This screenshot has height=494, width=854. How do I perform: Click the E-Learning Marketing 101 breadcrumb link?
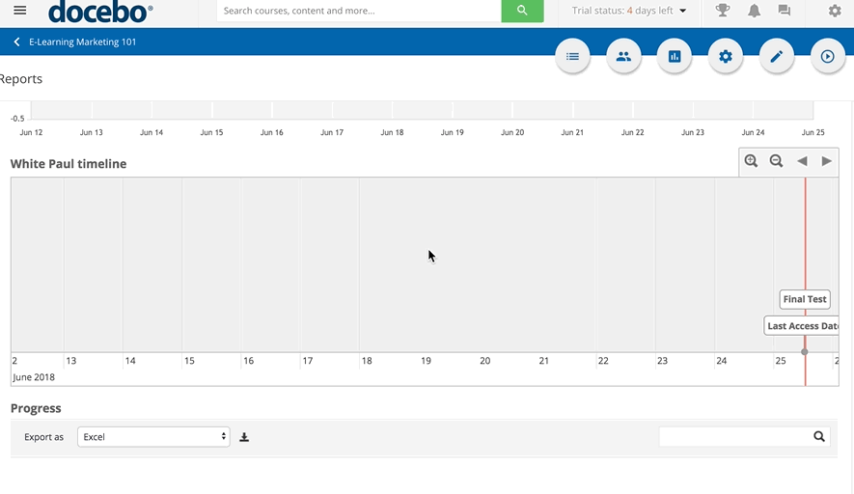tap(83, 41)
